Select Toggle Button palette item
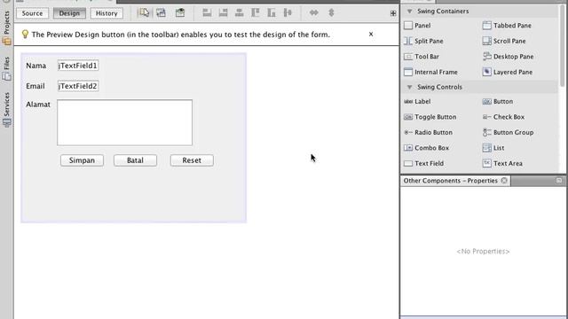Screen dimensions: 568x319 coord(430,117)
